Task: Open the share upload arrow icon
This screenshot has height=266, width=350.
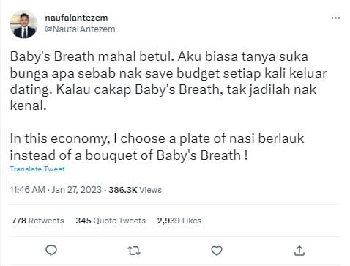Action: [x=299, y=251]
